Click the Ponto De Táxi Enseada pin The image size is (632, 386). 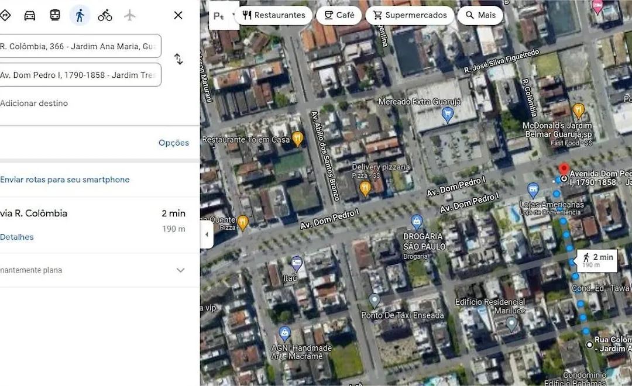tap(375, 300)
